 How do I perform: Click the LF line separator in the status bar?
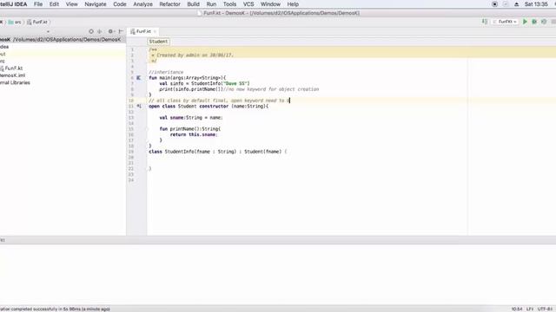[x=530, y=309]
